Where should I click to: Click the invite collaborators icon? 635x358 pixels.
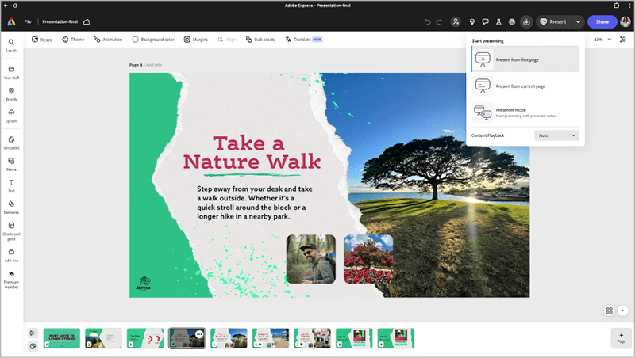456,22
